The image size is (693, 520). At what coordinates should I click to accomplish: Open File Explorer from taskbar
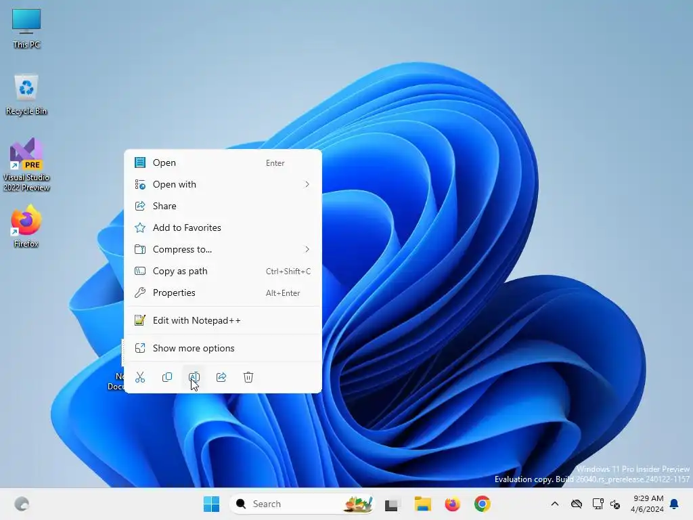(x=422, y=504)
